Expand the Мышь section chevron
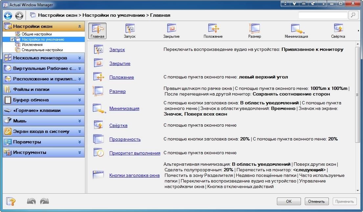Image resolution: width=363 pixels, height=212 pixels. coord(79,121)
